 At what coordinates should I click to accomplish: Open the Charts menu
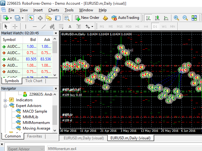click(x=53, y=10)
